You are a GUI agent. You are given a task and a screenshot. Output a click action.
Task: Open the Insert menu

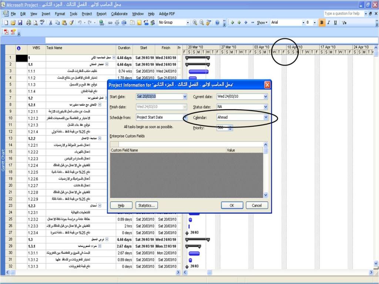pos(46,14)
